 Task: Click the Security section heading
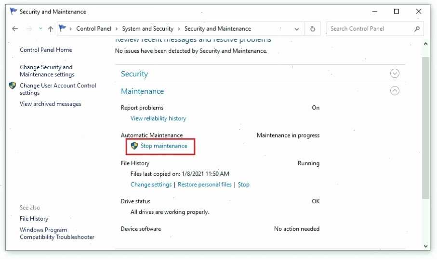134,74
